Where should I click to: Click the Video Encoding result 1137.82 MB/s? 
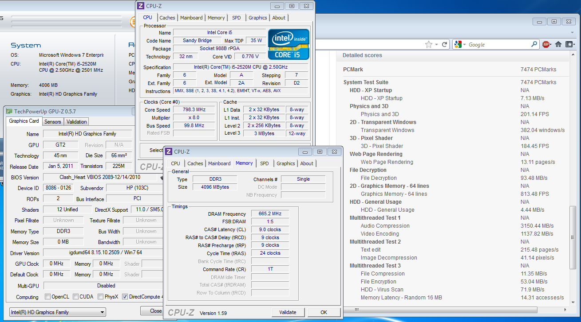coord(537,234)
